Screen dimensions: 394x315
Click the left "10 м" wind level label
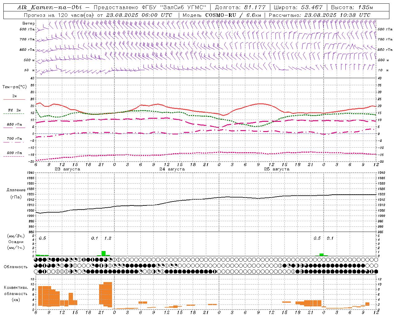[30, 70]
